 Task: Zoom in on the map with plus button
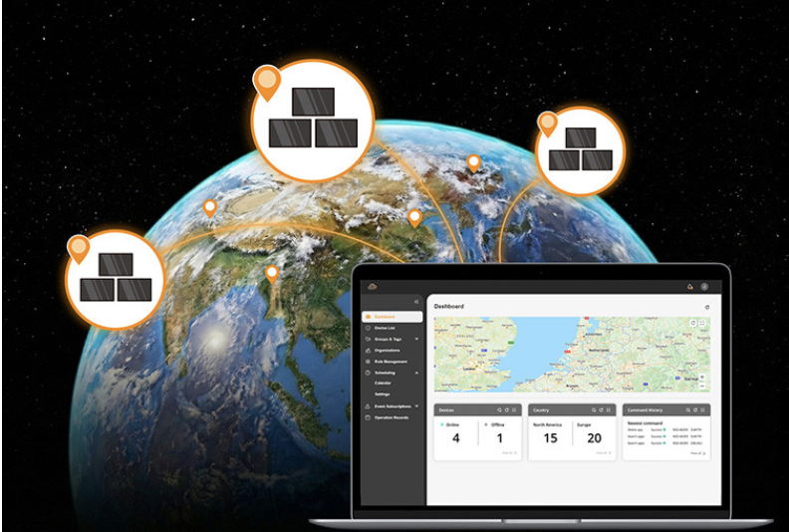702,377
